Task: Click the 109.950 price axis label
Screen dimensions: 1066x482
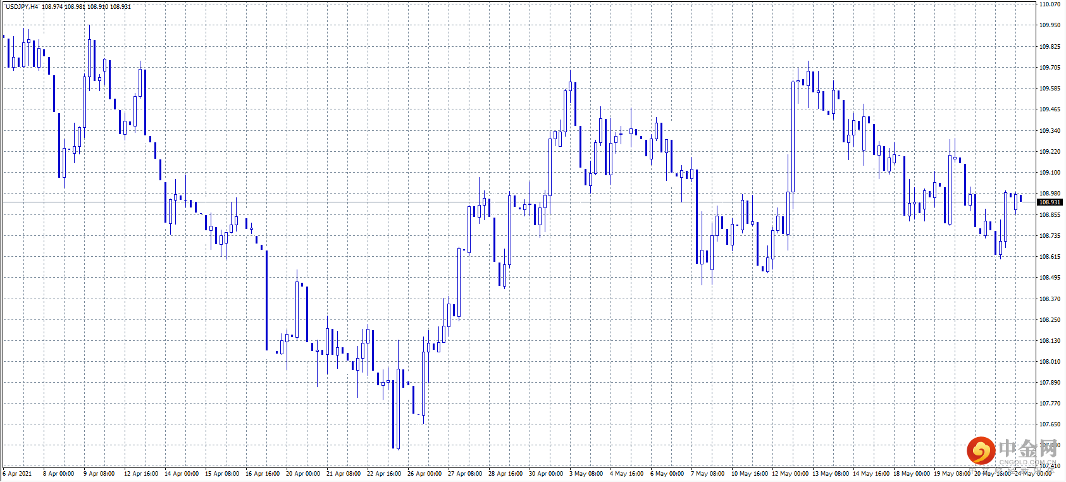Action: (1050, 25)
